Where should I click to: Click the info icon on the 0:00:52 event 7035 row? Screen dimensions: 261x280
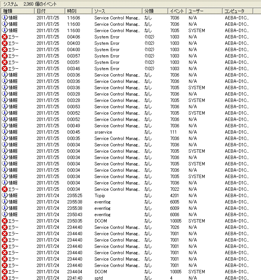tap(5, 113)
